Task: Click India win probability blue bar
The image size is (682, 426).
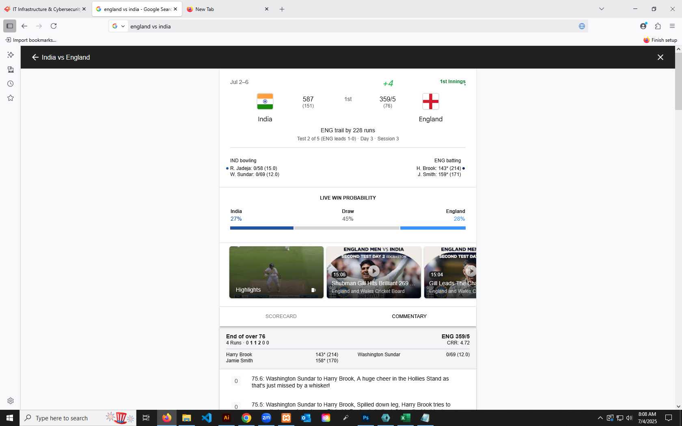Action: (261, 228)
